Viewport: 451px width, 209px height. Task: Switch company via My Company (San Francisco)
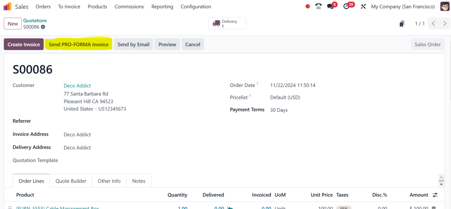click(x=403, y=7)
